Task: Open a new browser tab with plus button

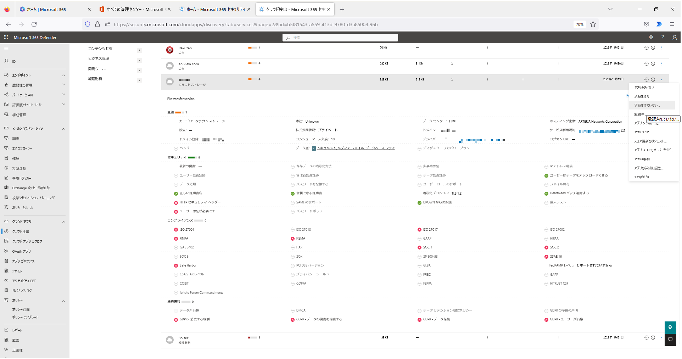Action: coord(342,10)
